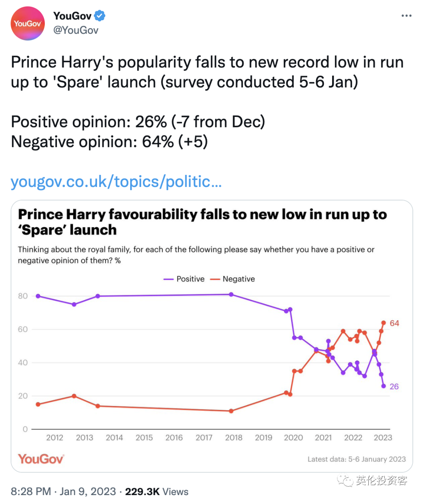Click the 2018 red negative data point
The image size is (421, 499).
pyautogui.click(x=231, y=411)
